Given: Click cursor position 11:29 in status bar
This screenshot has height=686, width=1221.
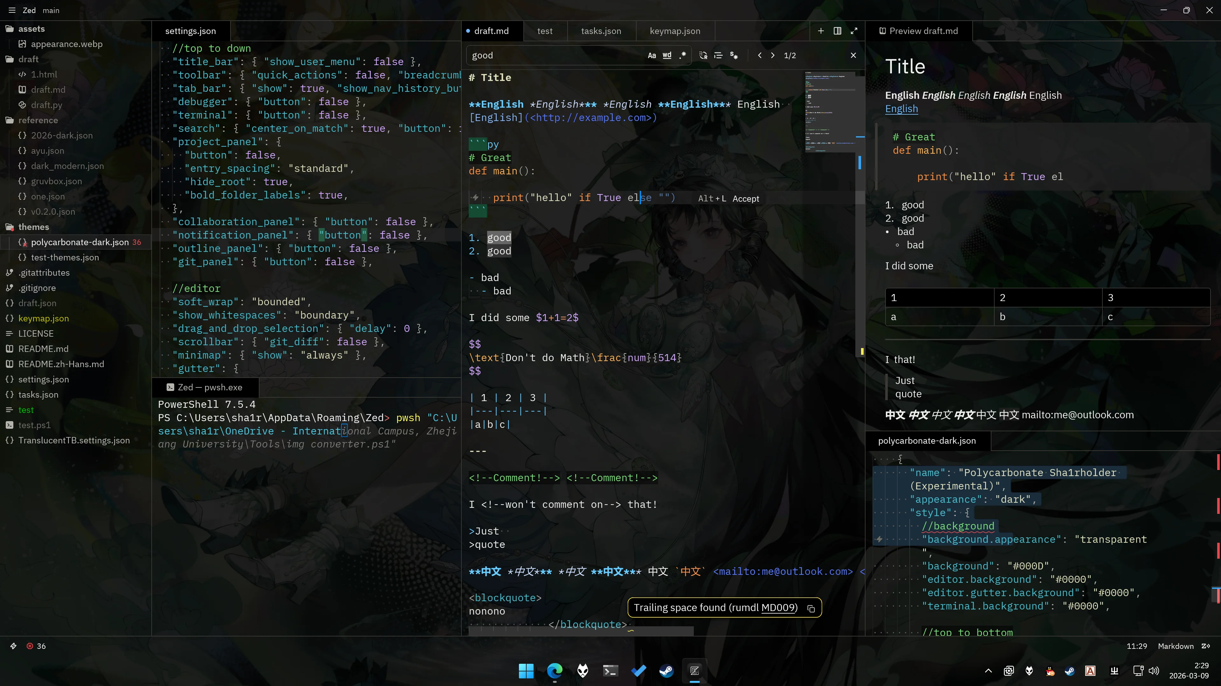Looking at the screenshot, I should tap(1137, 646).
